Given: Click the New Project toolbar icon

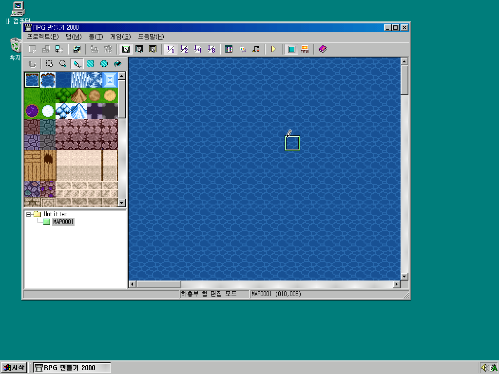Looking at the screenshot, I should 33,49.
